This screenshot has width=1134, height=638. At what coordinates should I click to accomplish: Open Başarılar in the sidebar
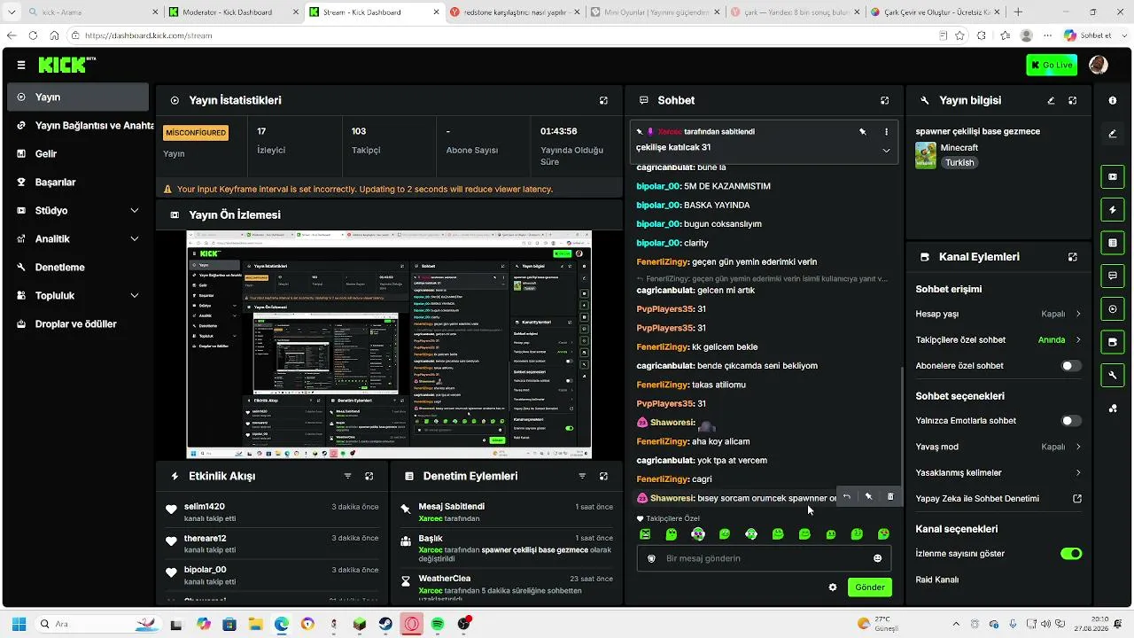[x=78, y=183]
